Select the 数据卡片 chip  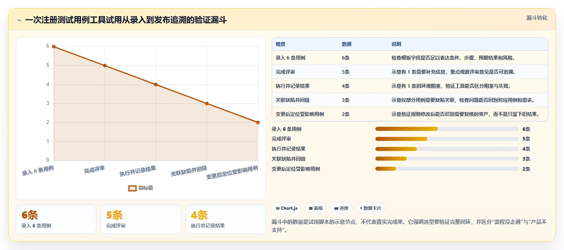click(x=370, y=208)
